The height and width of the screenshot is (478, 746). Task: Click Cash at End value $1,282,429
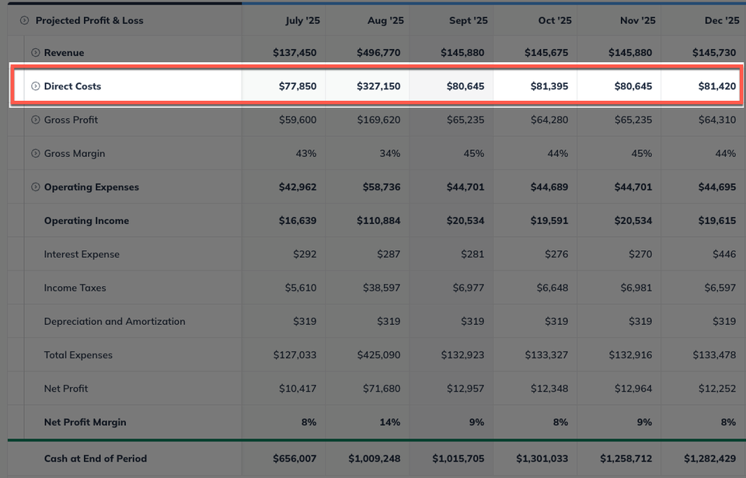click(x=709, y=459)
